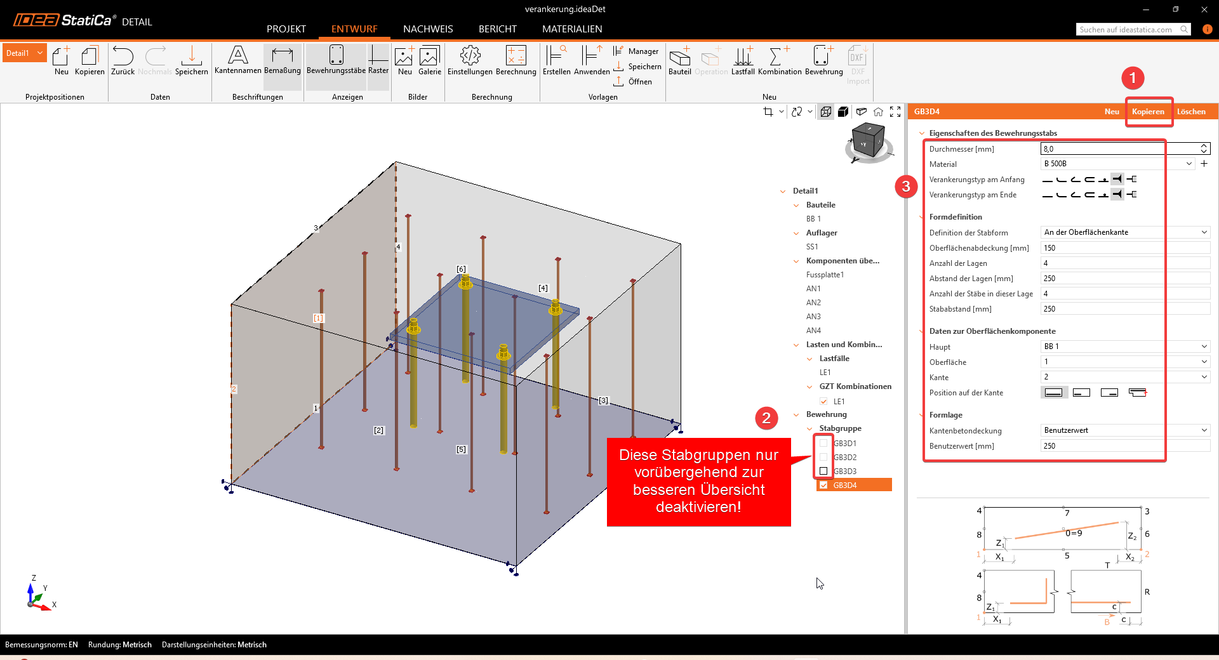
Task: Uncheck the GB3D4 bar group
Action: point(823,485)
